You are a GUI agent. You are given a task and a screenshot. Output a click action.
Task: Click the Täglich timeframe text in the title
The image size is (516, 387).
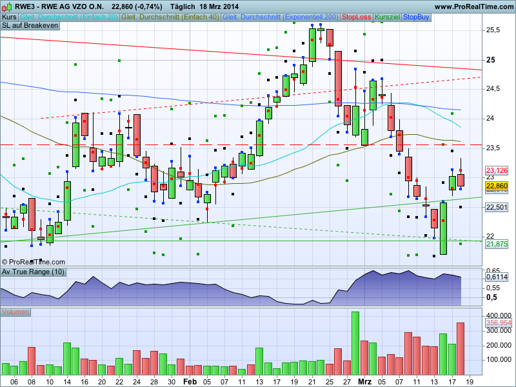pos(183,6)
